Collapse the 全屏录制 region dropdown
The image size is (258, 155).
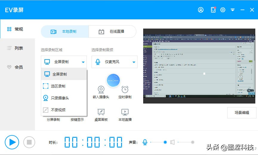64,62
